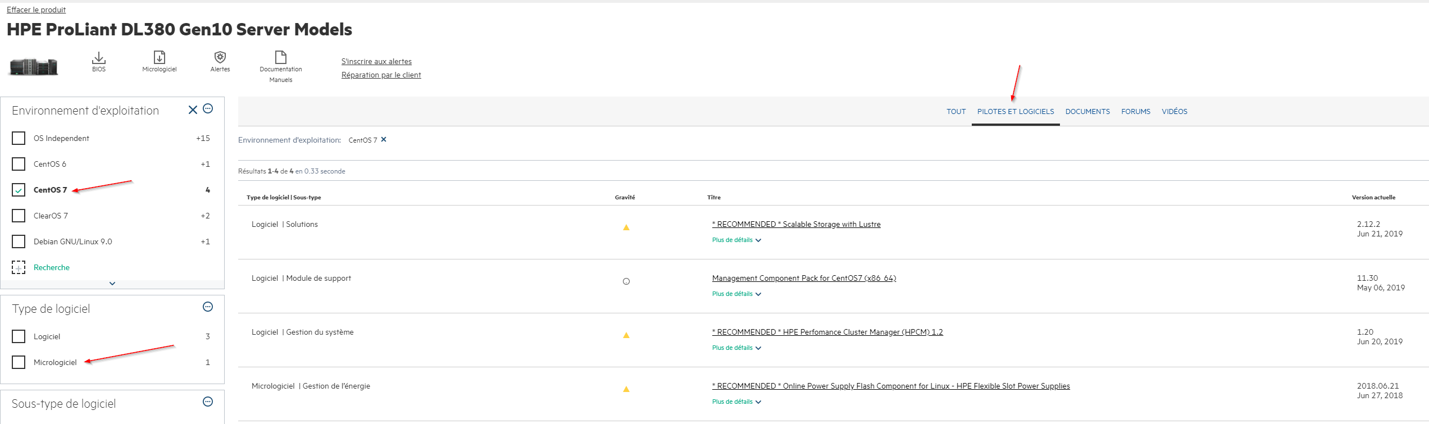Switch to the PILOTES ET LOGICIELS tab
Viewport: 1429px width, 424px height.
click(x=1016, y=112)
